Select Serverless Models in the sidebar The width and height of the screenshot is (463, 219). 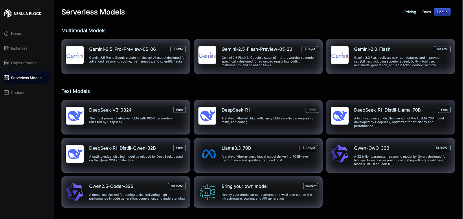pyautogui.click(x=27, y=78)
